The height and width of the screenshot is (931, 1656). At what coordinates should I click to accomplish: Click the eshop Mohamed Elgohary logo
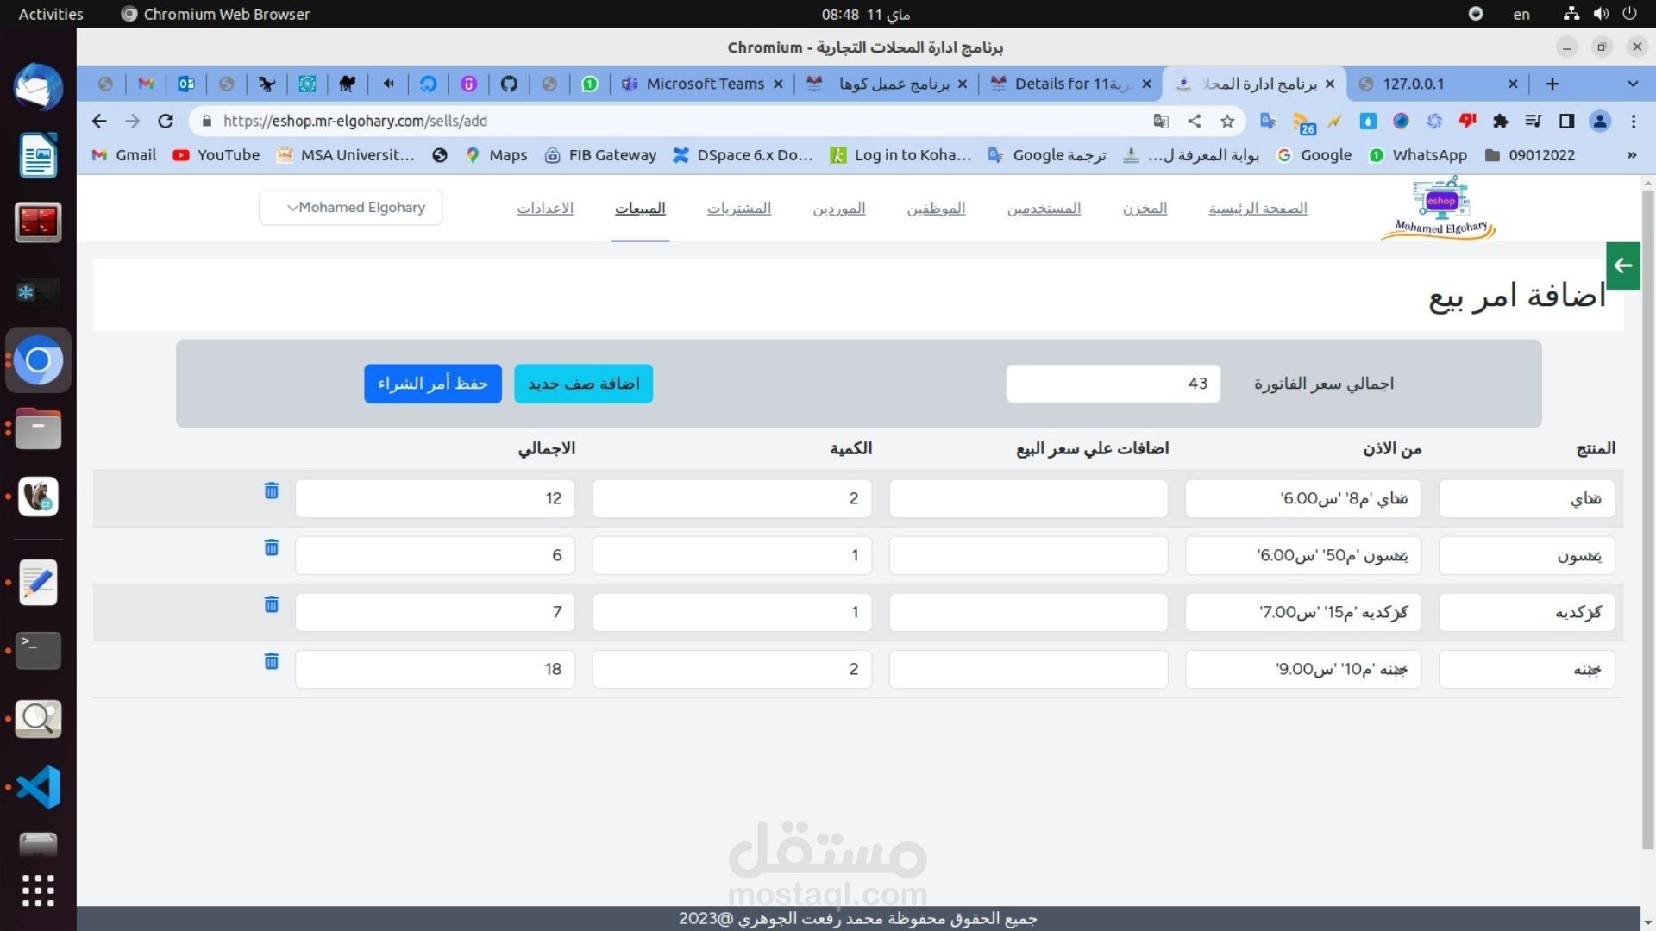(1439, 208)
